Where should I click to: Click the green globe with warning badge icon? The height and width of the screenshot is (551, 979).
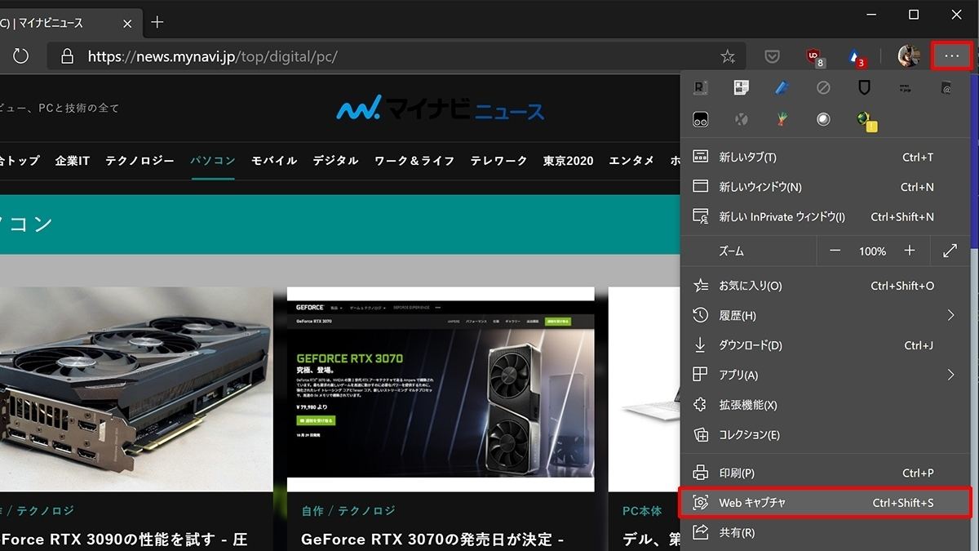866,121
